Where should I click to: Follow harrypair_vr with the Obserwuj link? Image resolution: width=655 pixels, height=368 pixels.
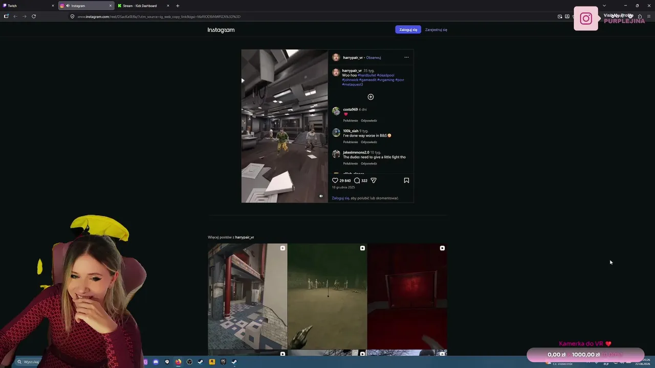coord(374,58)
